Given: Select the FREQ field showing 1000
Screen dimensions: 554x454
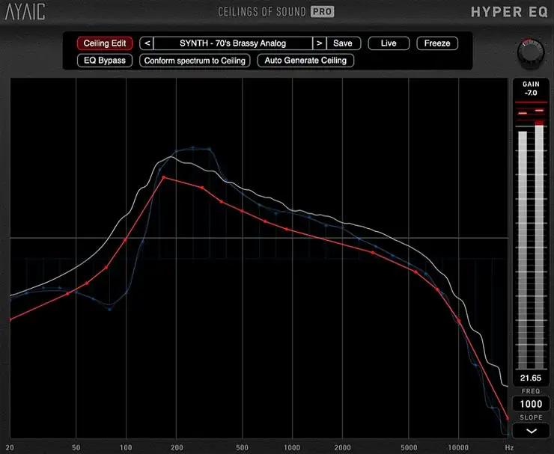Looking at the screenshot, I should click(531, 404).
